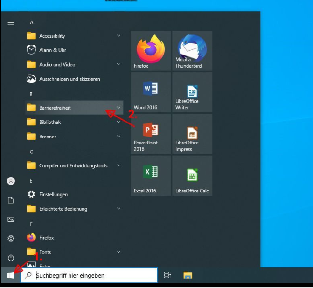Open the Documents sidebar icon

(x=11, y=200)
